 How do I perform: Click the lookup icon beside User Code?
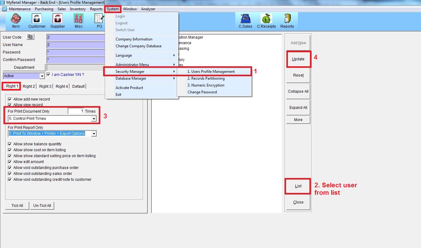point(30,37)
